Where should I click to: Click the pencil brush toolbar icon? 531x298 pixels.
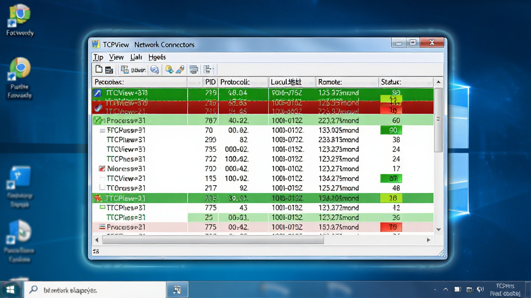(180, 70)
